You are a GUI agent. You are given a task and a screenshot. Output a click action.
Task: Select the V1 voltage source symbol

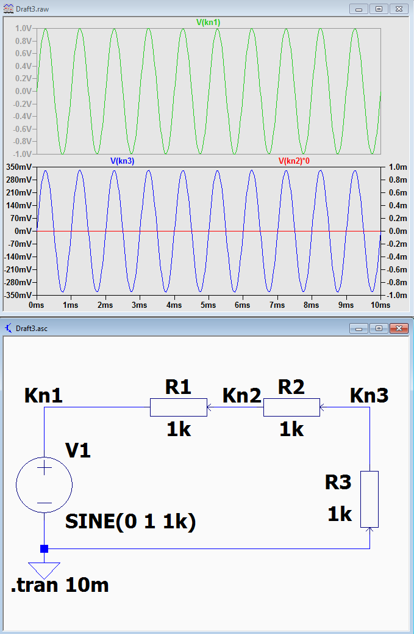45,485
